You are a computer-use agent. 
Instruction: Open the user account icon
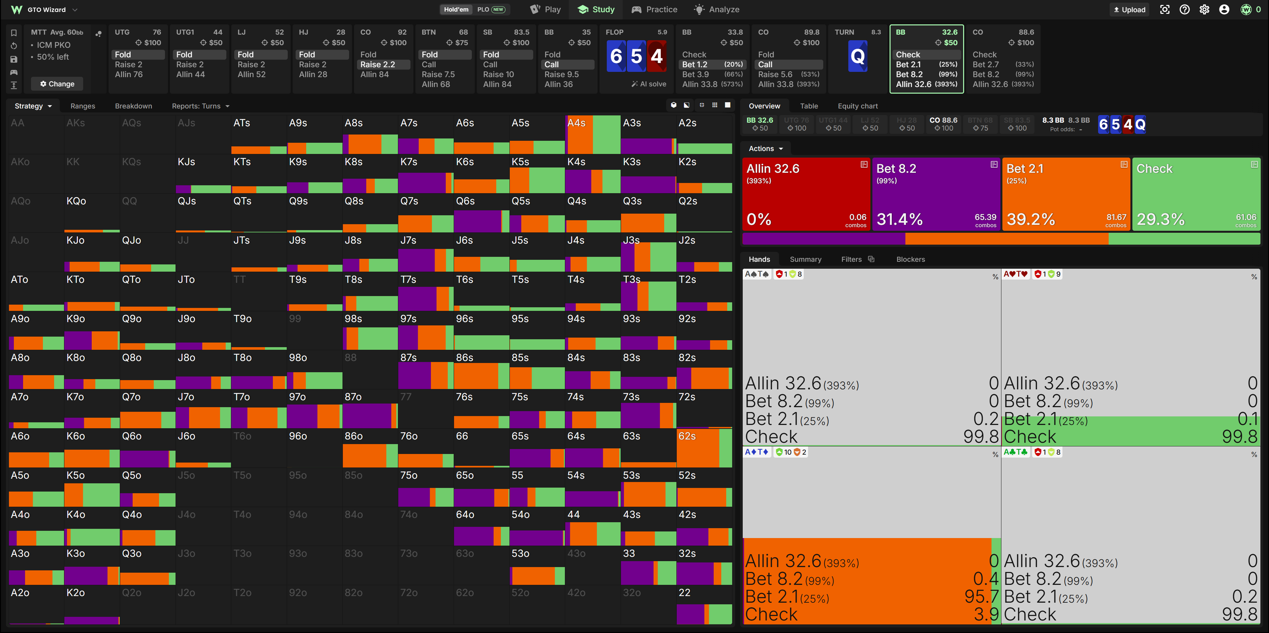click(1224, 9)
